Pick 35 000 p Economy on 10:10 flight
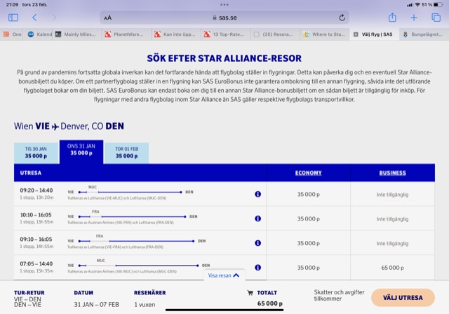This screenshot has height=314, width=449. [308, 218]
